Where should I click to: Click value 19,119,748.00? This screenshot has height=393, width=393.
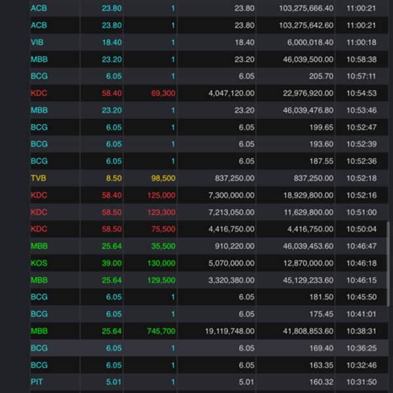230,331
